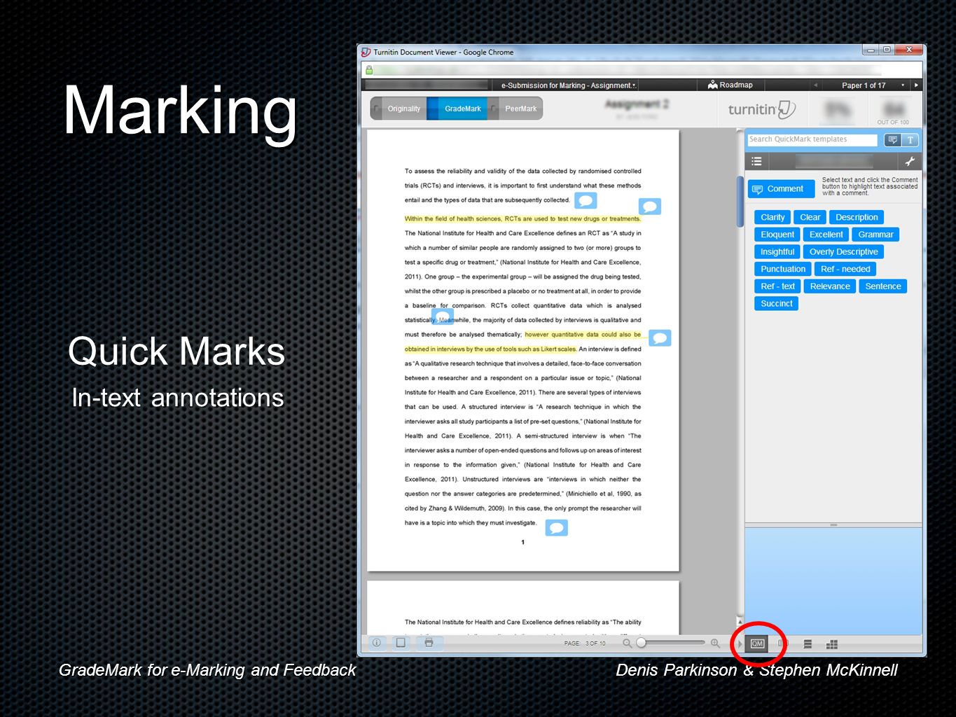
Task: Click the zoom in magnifier icon
Action: tap(715, 643)
